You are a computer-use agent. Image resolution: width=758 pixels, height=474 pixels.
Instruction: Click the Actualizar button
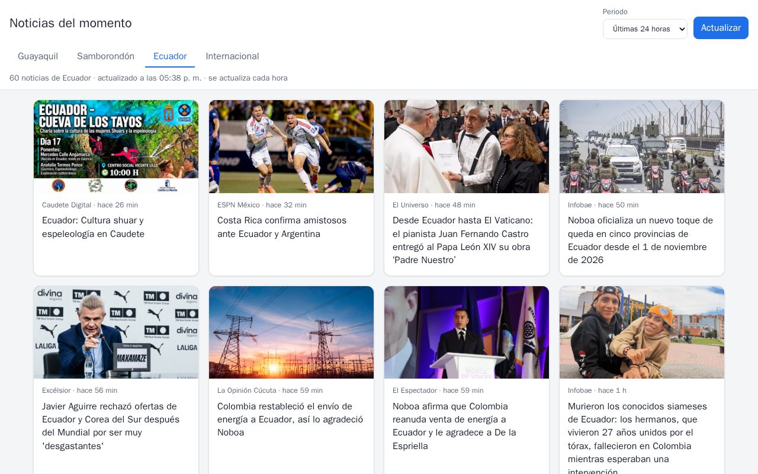[721, 28]
